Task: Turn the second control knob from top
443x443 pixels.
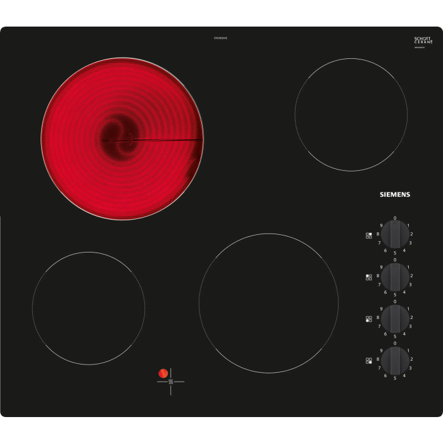Action: pos(395,277)
